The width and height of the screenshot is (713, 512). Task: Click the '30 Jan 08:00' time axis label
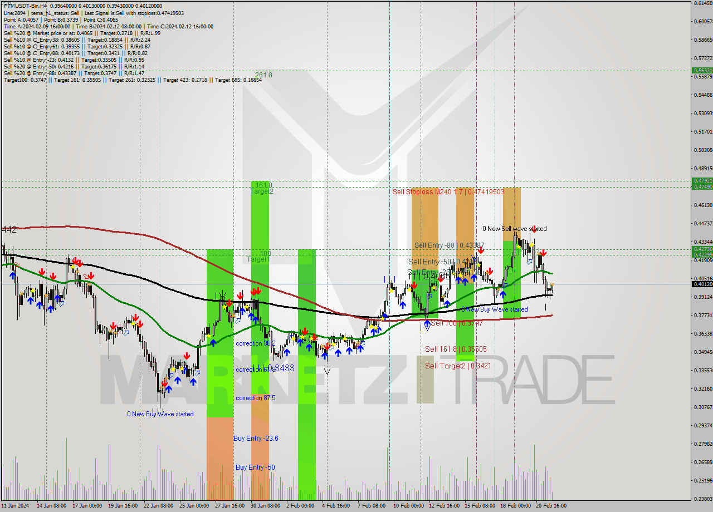(265, 506)
